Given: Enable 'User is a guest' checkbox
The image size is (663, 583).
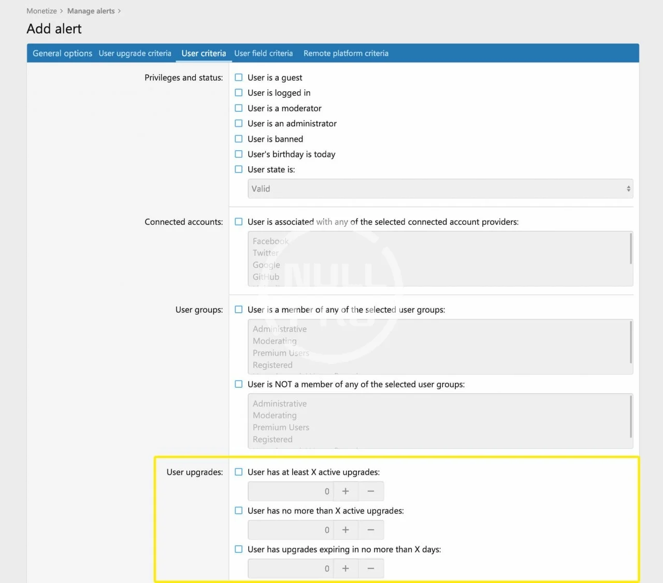Looking at the screenshot, I should (239, 78).
